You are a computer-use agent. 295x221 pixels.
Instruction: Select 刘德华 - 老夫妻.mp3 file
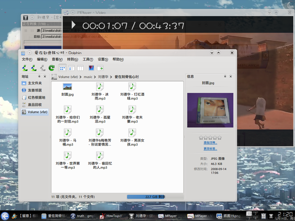(132, 115)
